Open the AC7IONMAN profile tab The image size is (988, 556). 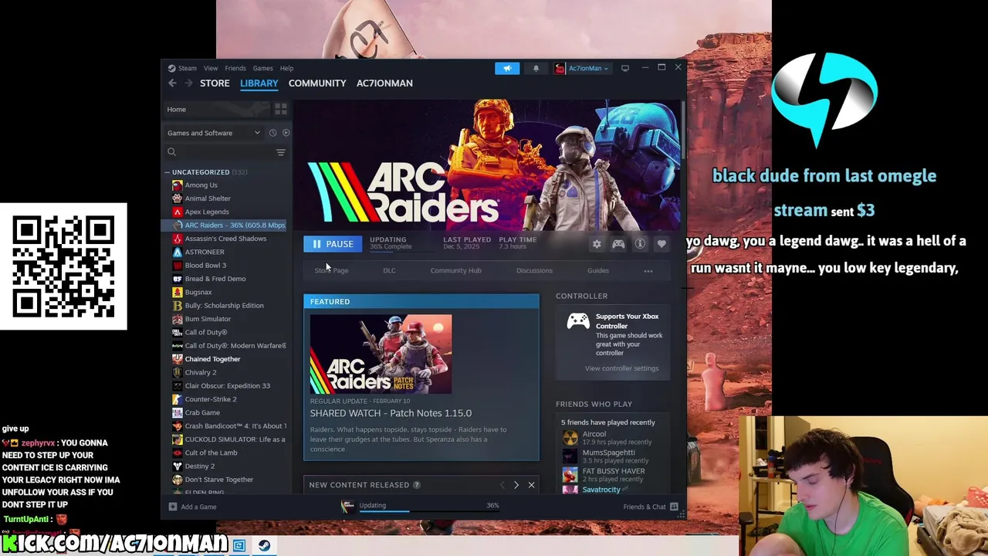click(x=384, y=83)
